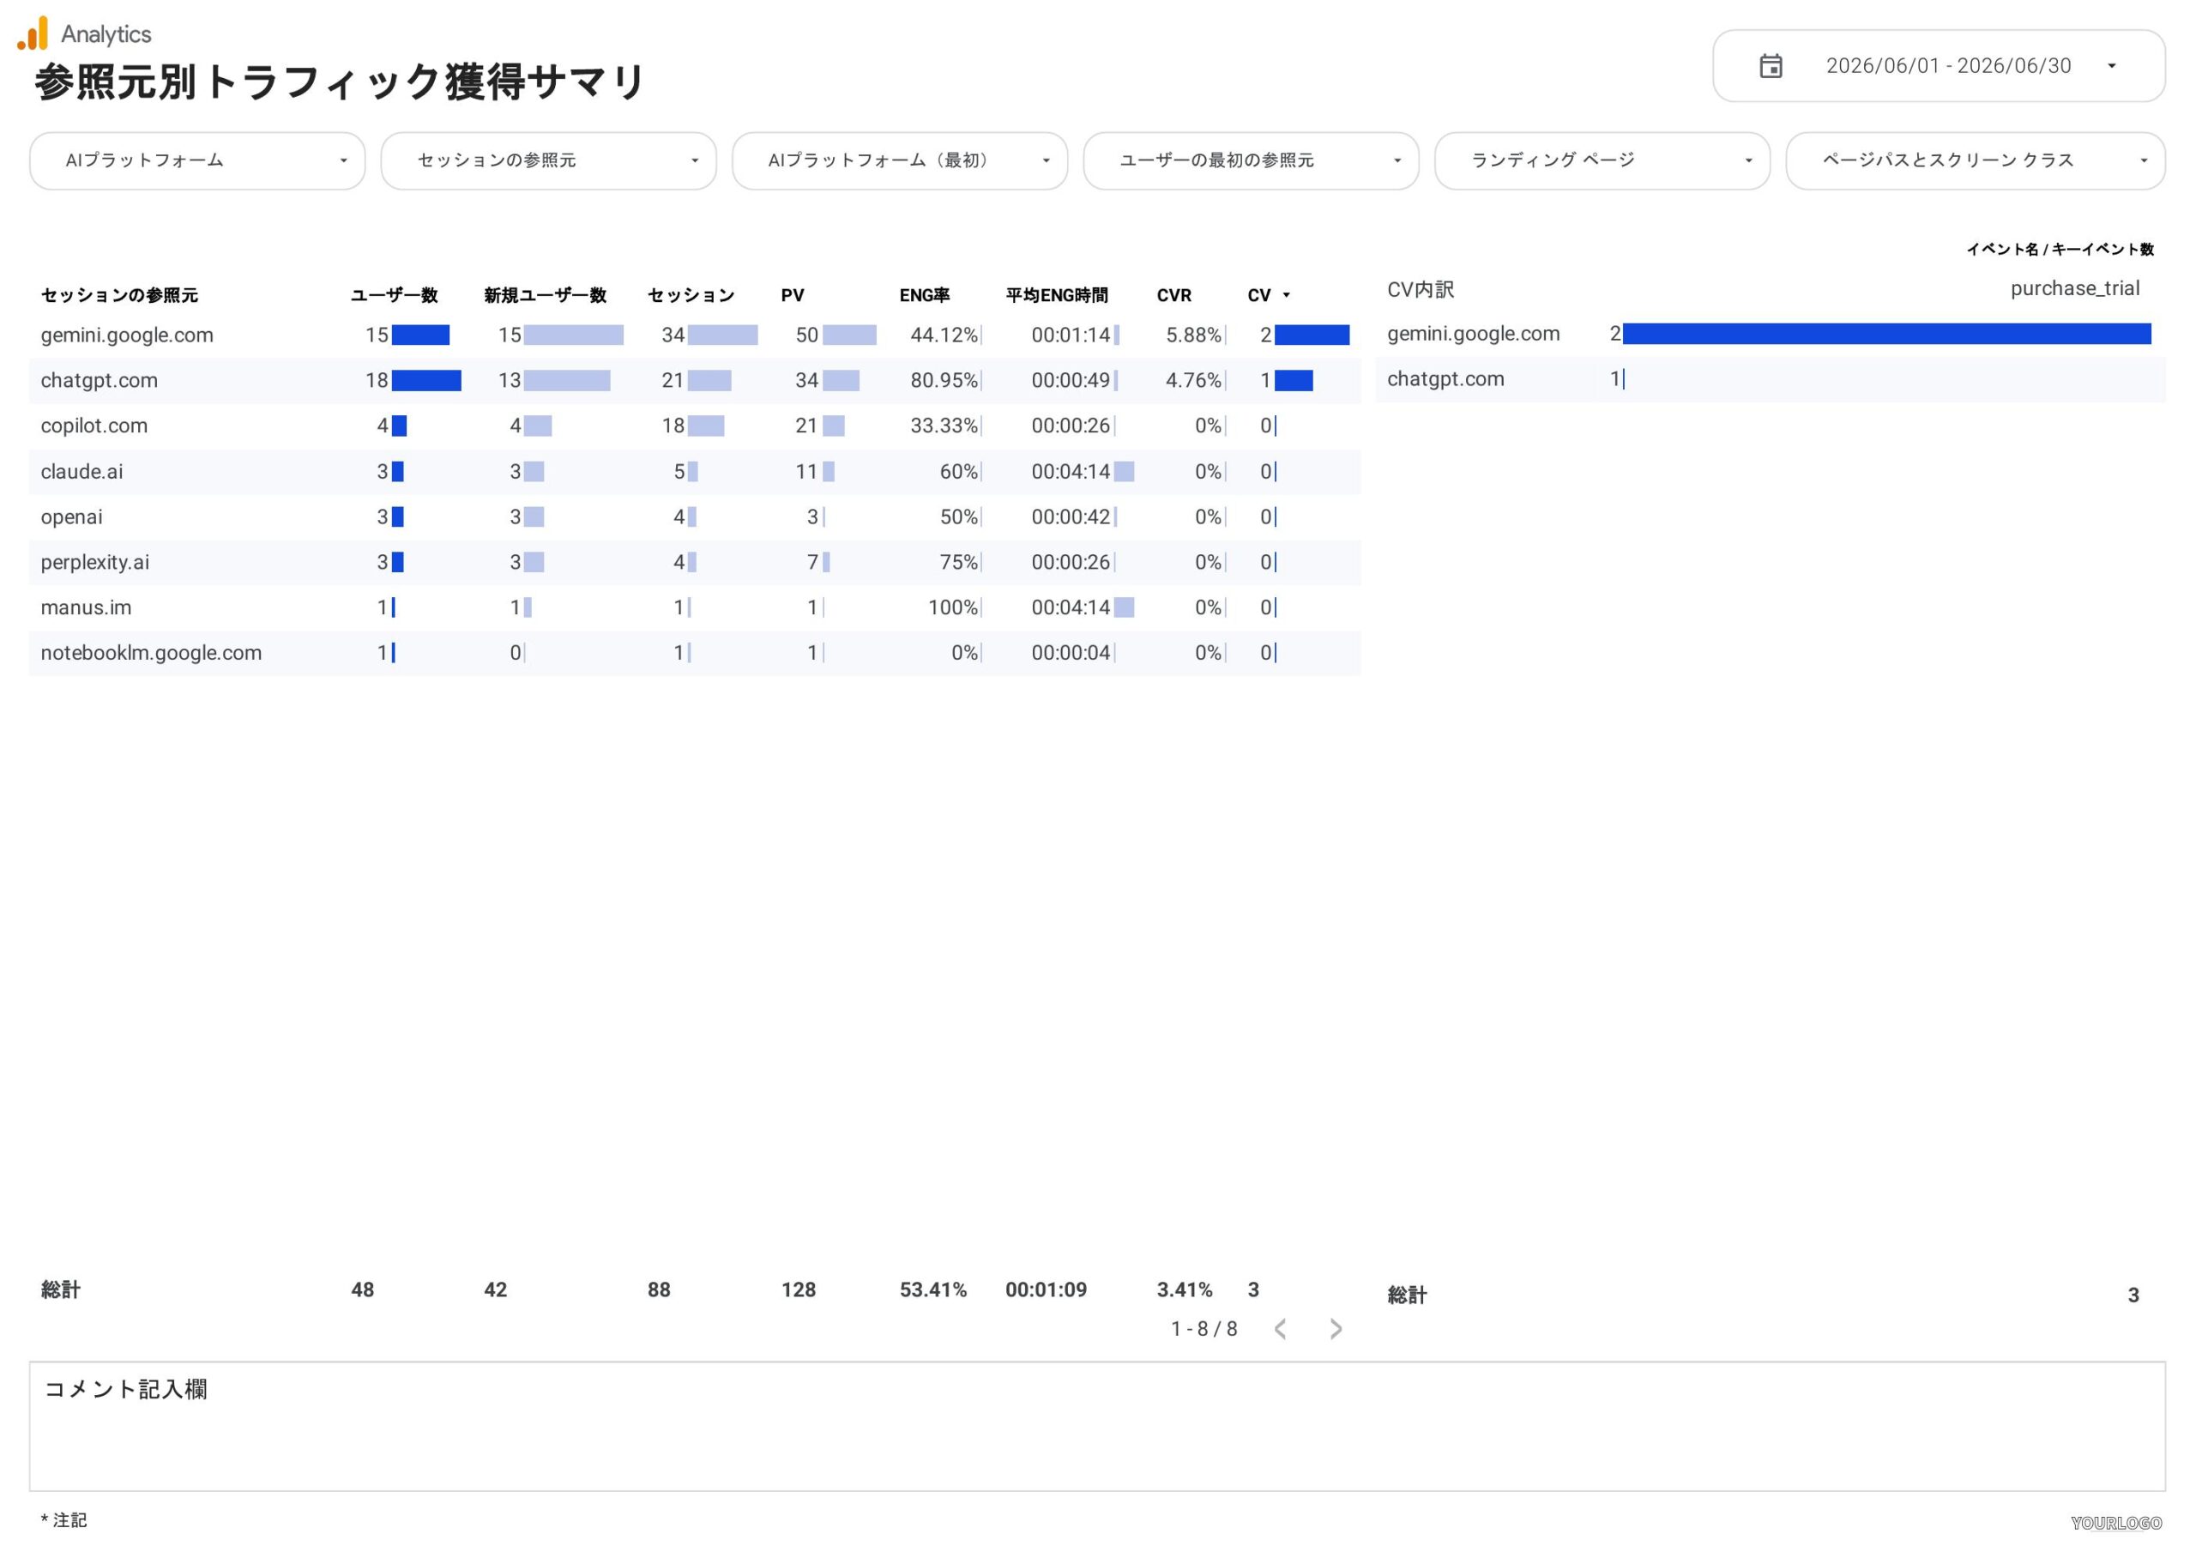Click the コメント記入欄 comment box
Image resolution: width=2196 pixels, height=1552 pixels.
pos(1097,1427)
